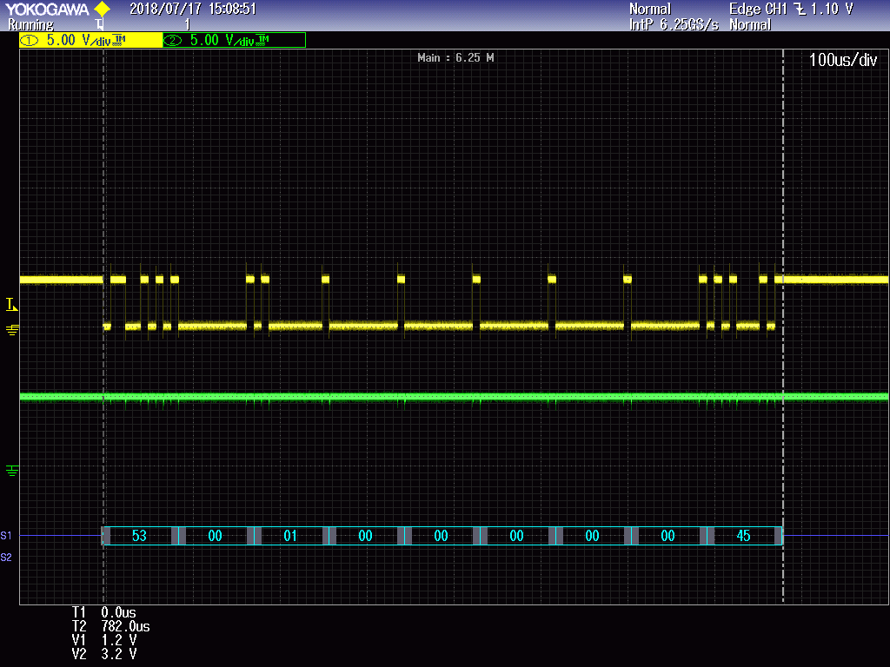Open the 100us/div time base setting
The image size is (890, 667).
point(842,60)
